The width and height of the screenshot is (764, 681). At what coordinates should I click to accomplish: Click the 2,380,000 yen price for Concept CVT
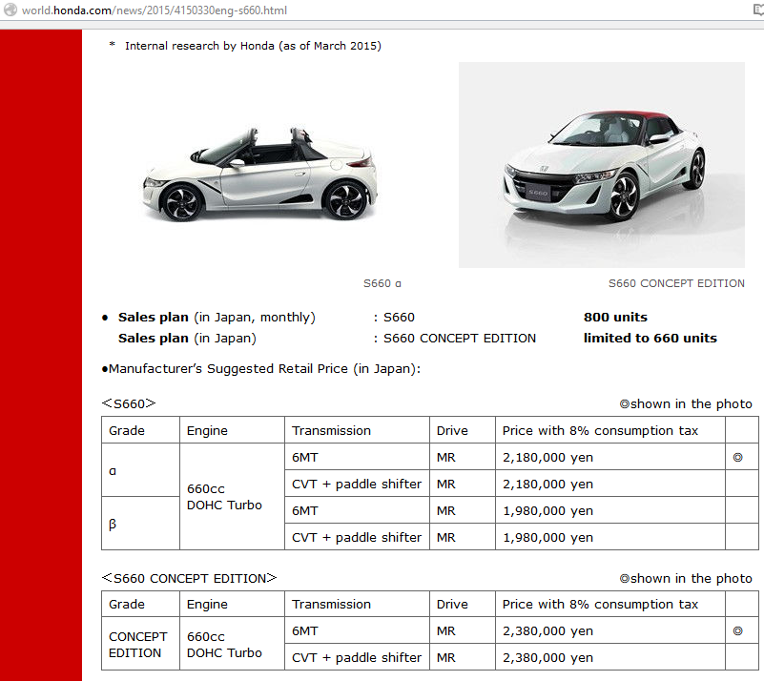click(x=547, y=657)
